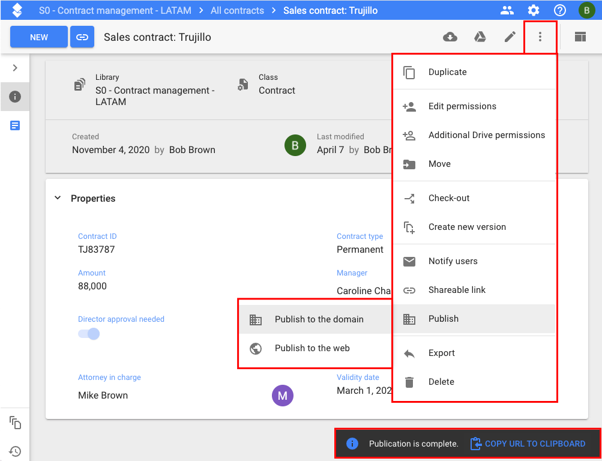The image size is (602, 461).
Task: Select Create new version menu item
Action: coord(467,227)
